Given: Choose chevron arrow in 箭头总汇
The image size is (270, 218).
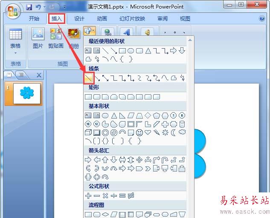Looking at the screenshot, I should tap(148, 169).
